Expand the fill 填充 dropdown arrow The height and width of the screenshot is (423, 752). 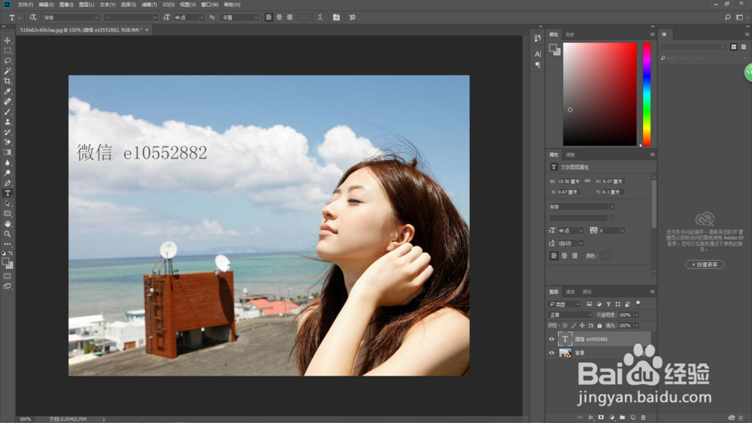click(x=636, y=326)
